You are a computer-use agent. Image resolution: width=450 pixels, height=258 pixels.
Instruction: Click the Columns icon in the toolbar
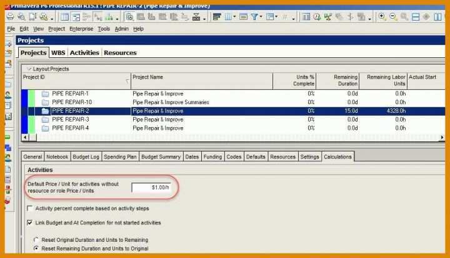(x=229, y=17)
